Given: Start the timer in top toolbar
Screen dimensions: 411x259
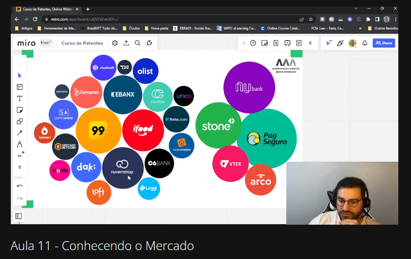Looking at the screenshot, I should pos(253,43).
